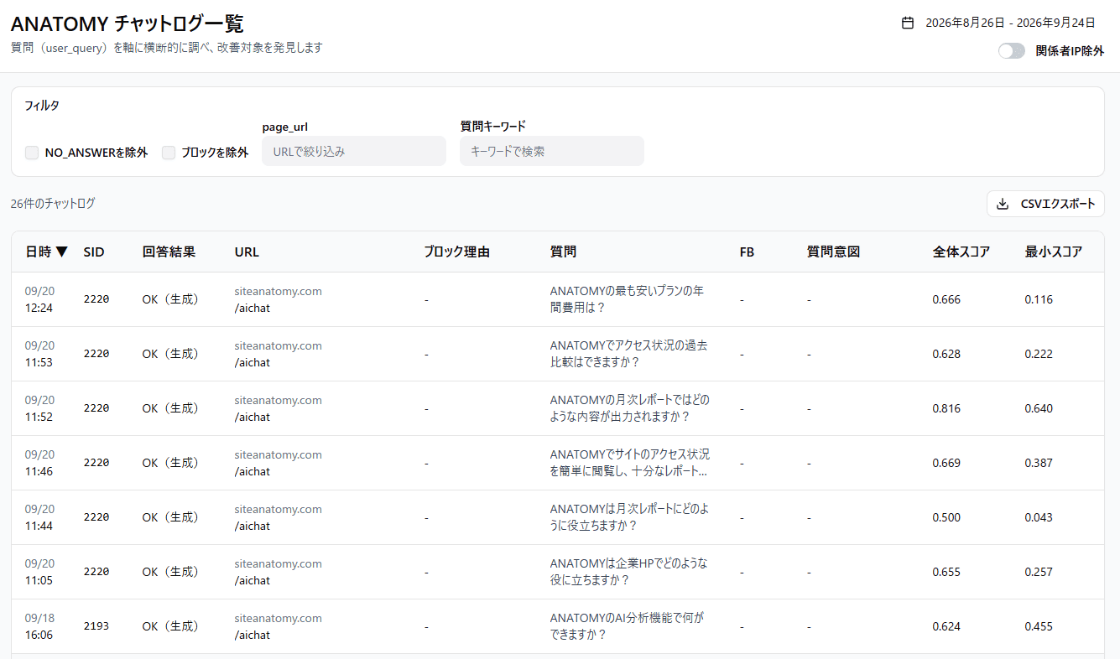This screenshot has width=1120, height=659.
Task: Click the 26件のチャットログ count text
Action: (53, 204)
